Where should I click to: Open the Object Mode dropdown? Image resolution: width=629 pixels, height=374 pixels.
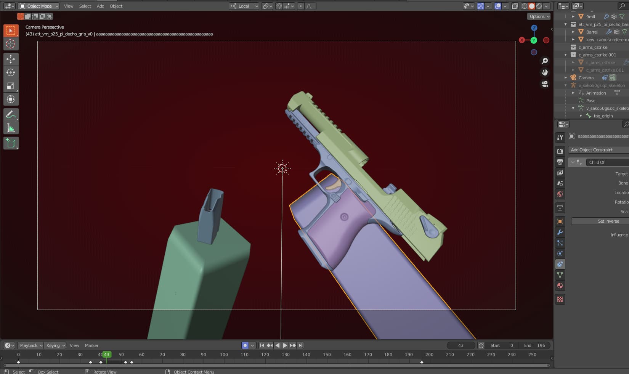coord(38,6)
